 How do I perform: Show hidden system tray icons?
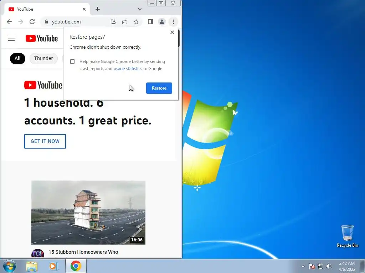tap(303, 266)
